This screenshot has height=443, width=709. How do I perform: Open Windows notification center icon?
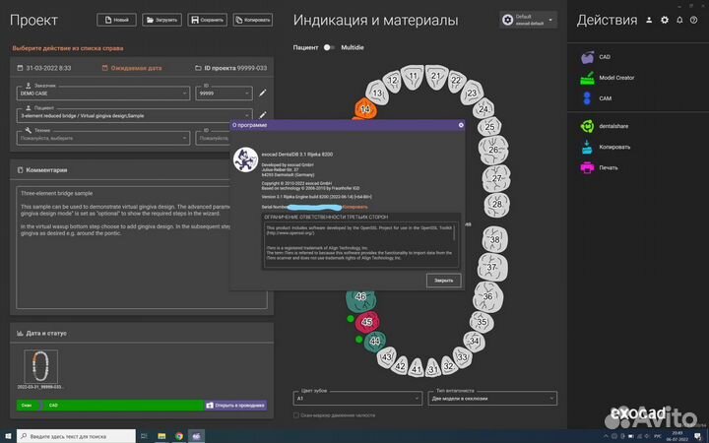pyautogui.click(x=697, y=437)
